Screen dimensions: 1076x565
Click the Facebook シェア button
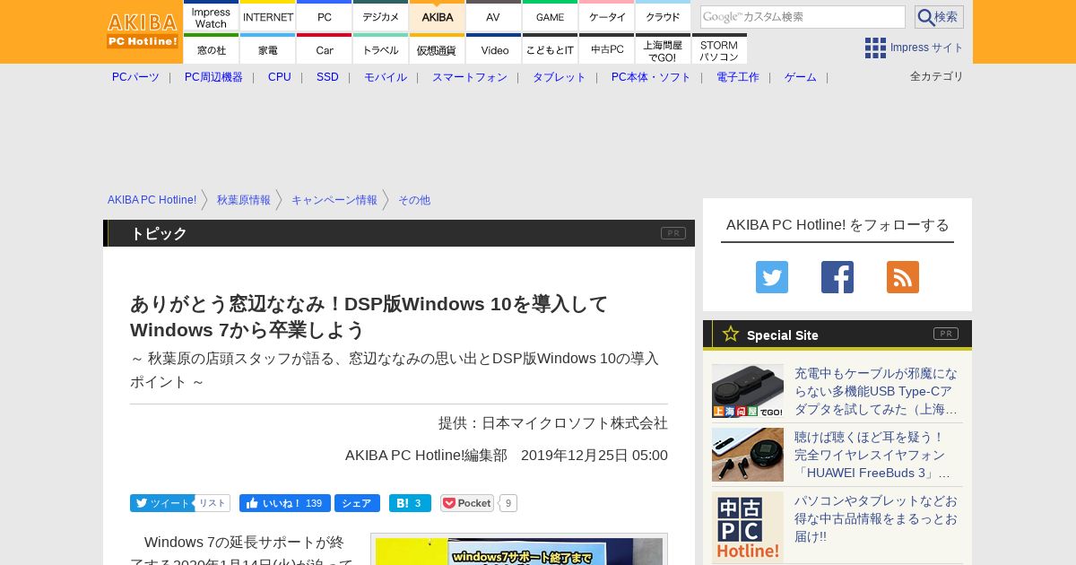357,503
